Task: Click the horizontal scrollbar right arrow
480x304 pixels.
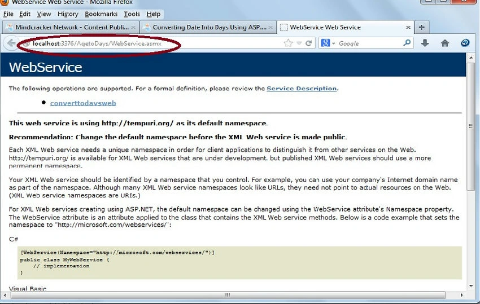Action: point(462,295)
